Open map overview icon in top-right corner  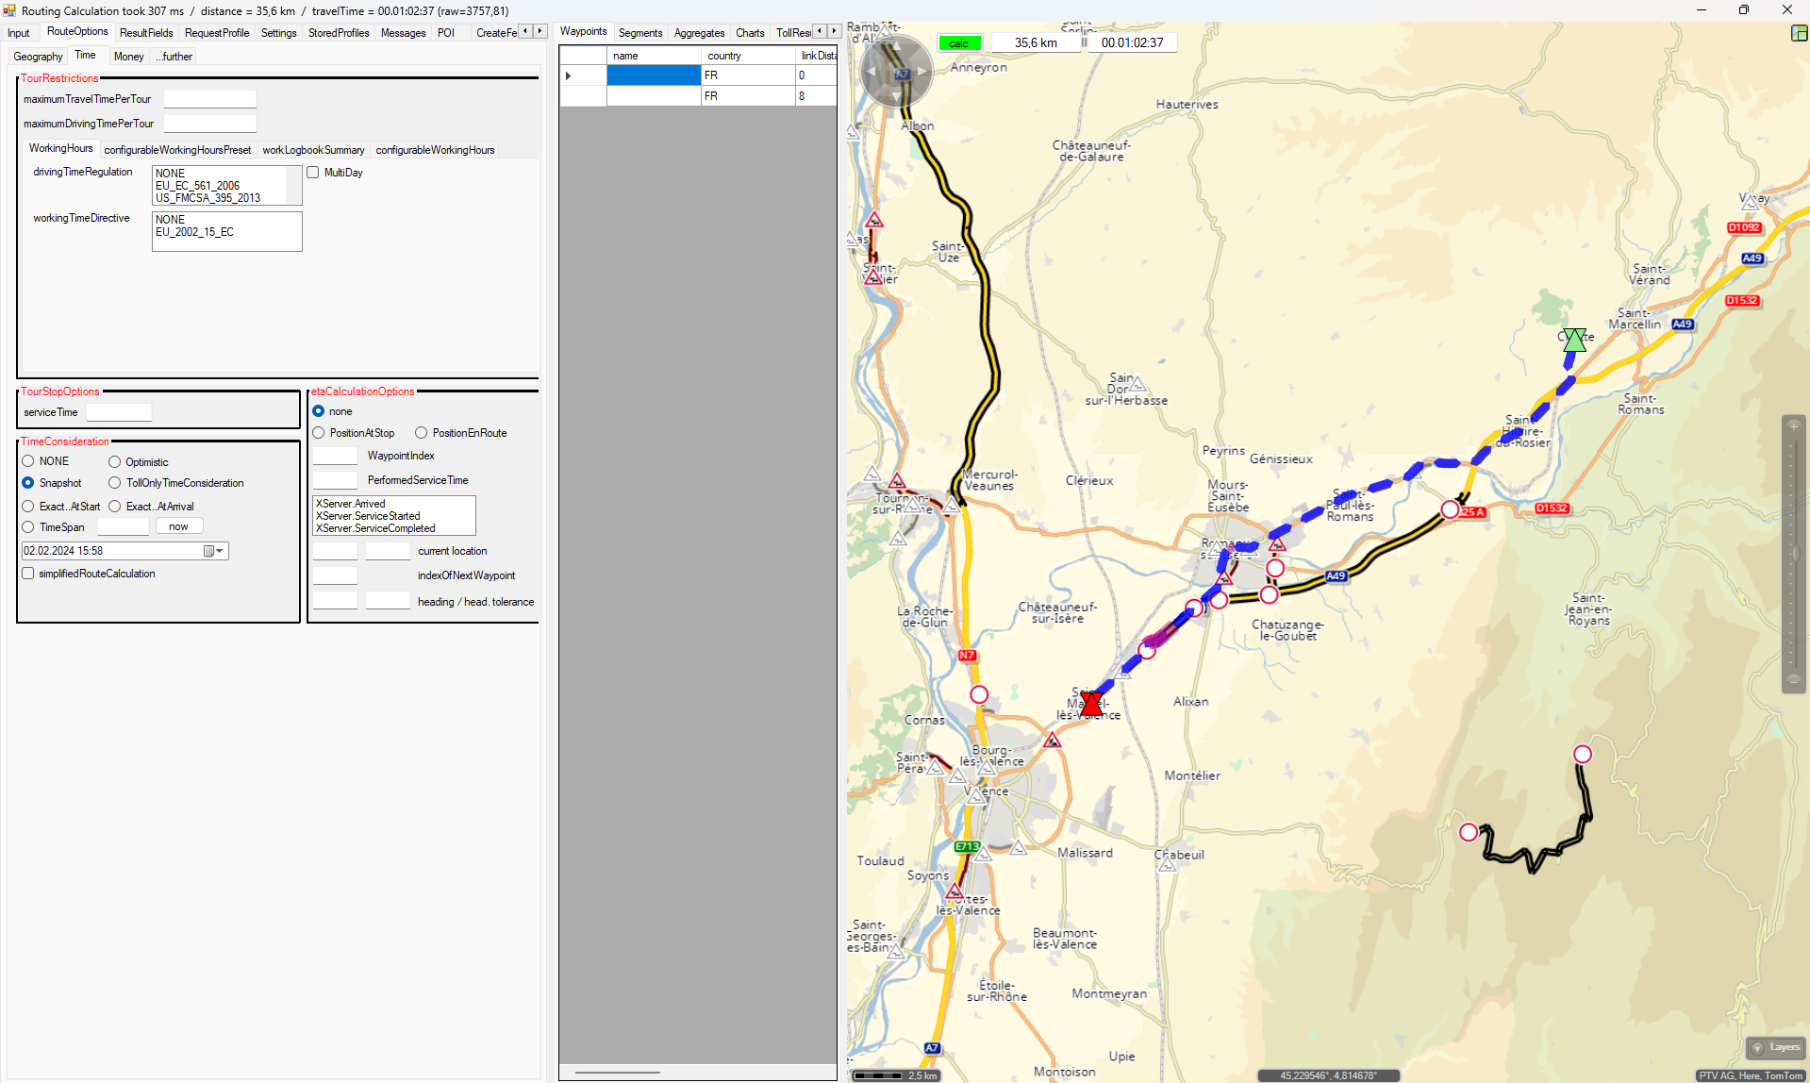(1799, 33)
